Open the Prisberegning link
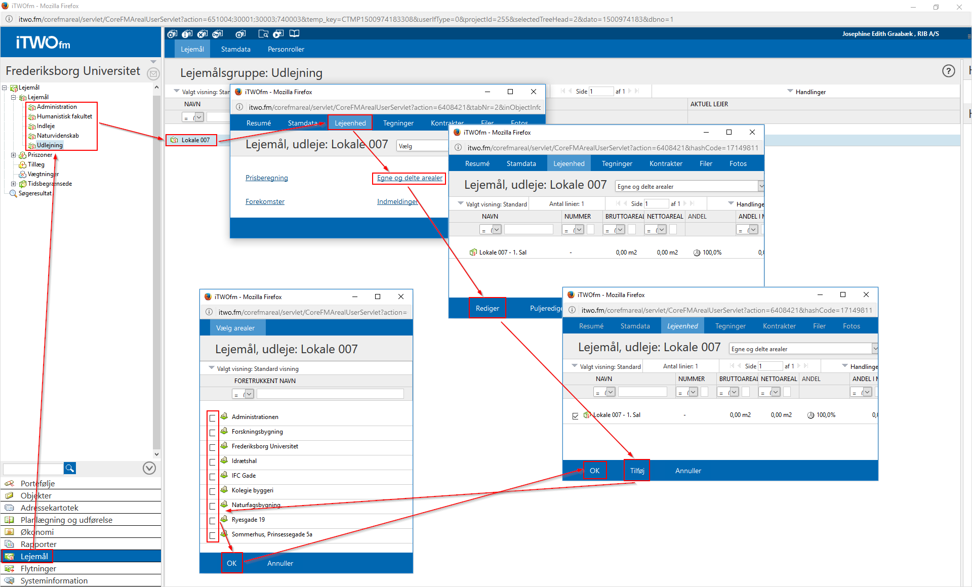Image resolution: width=972 pixels, height=587 pixels. (266, 178)
